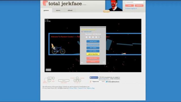181x102 pixels.
Task: Open the Terms of Use link
Action: pos(82,88)
